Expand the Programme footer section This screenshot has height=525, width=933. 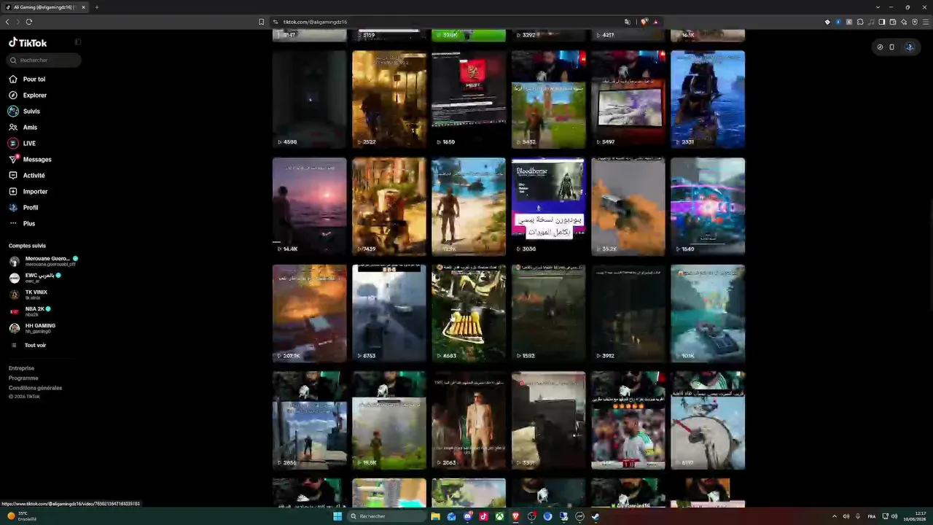[23, 378]
